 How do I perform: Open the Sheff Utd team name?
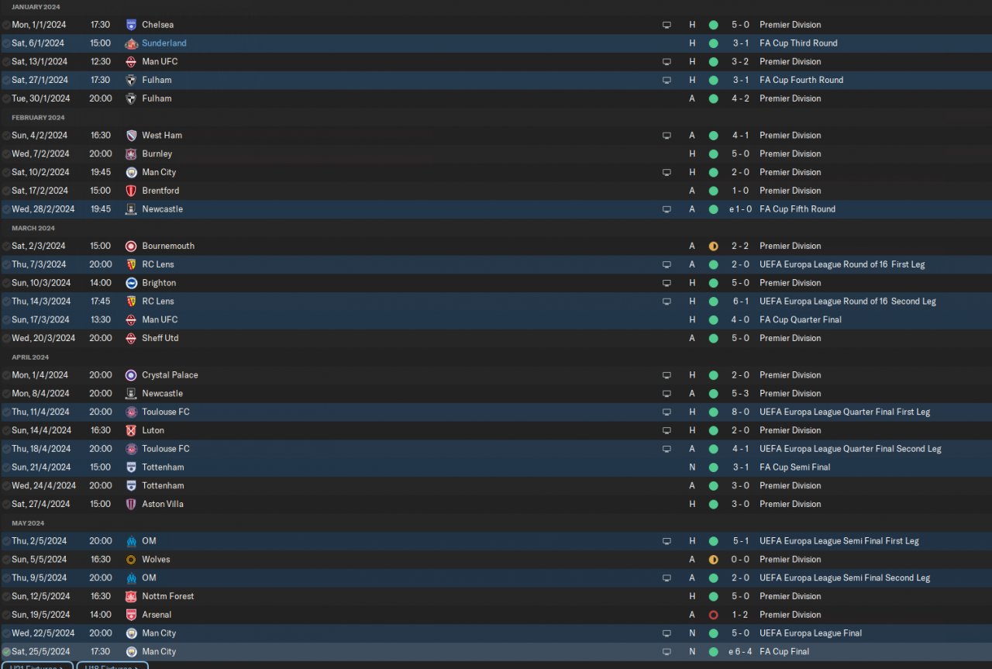pos(160,339)
